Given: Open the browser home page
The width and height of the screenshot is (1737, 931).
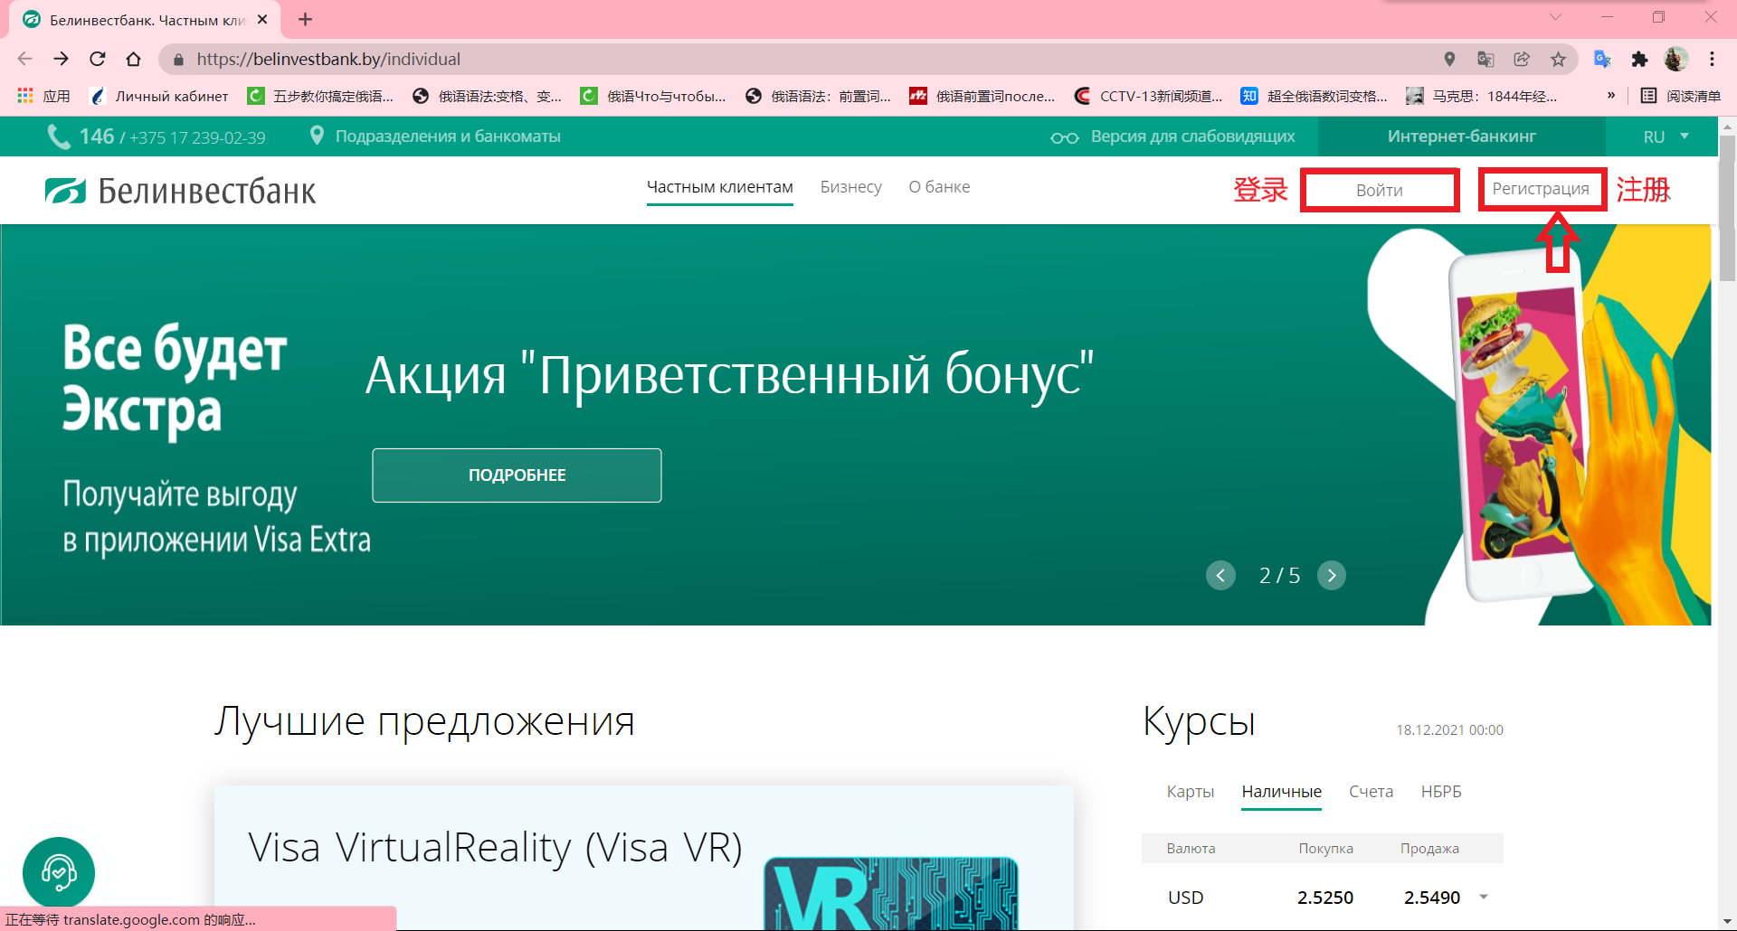Looking at the screenshot, I should [x=133, y=59].
